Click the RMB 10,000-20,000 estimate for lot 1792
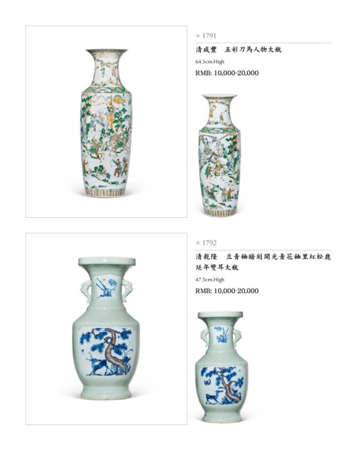The image size is (357, 459). pos(227,291)
